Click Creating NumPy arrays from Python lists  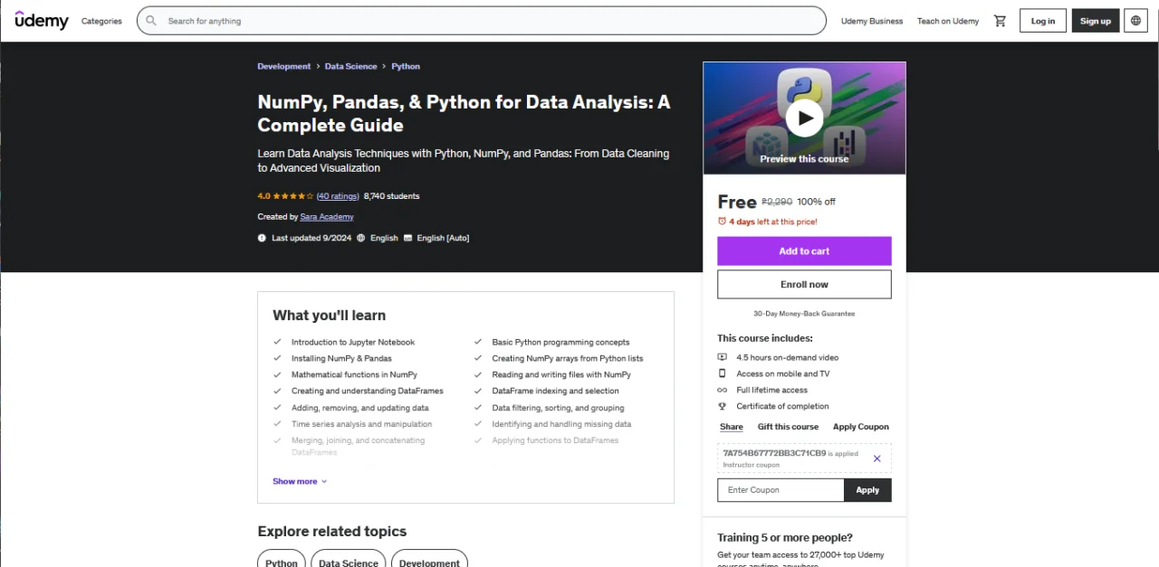568,359
